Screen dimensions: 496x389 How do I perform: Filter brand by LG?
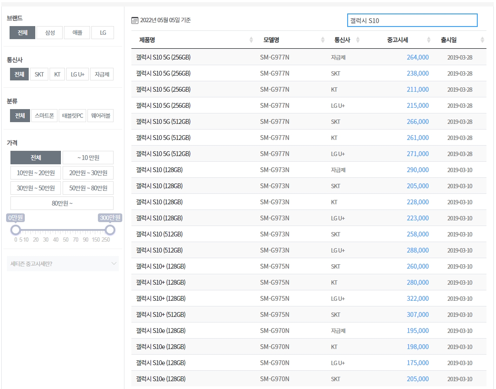(103, 33)
